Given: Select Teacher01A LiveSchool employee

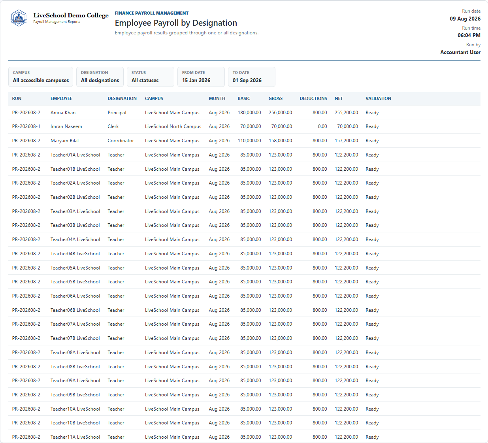Looking at the screenshot, I should pyautogui.click(x=75, y=155).
